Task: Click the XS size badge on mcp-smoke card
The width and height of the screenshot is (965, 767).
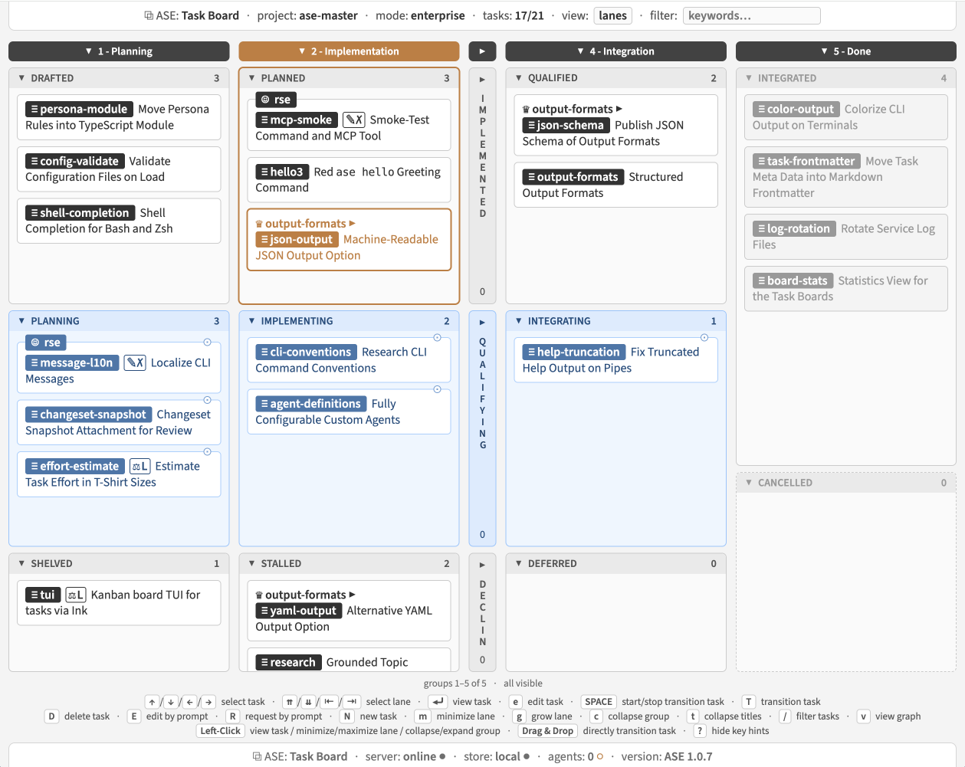Action: click(353, 120)
